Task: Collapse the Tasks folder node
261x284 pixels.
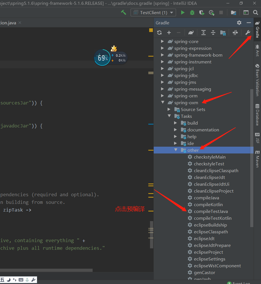Action: click(169, 116)
